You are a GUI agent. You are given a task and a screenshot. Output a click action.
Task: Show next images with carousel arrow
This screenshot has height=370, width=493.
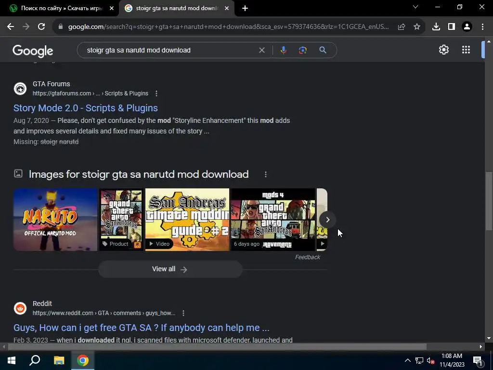327,220
